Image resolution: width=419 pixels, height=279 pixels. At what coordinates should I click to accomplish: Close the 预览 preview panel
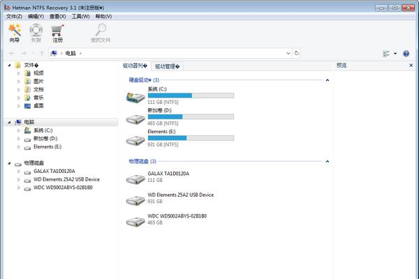tap(411, 65)
